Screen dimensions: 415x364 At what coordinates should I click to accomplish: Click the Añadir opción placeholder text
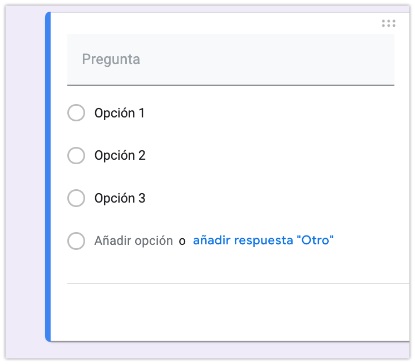134,241
